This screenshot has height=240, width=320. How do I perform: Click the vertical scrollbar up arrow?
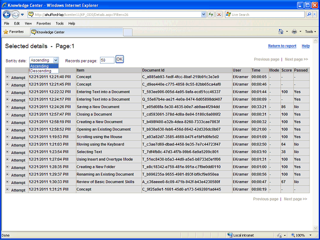point(315,41)
